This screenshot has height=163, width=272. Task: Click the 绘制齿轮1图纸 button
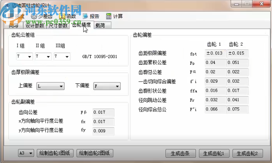(55, 153)
